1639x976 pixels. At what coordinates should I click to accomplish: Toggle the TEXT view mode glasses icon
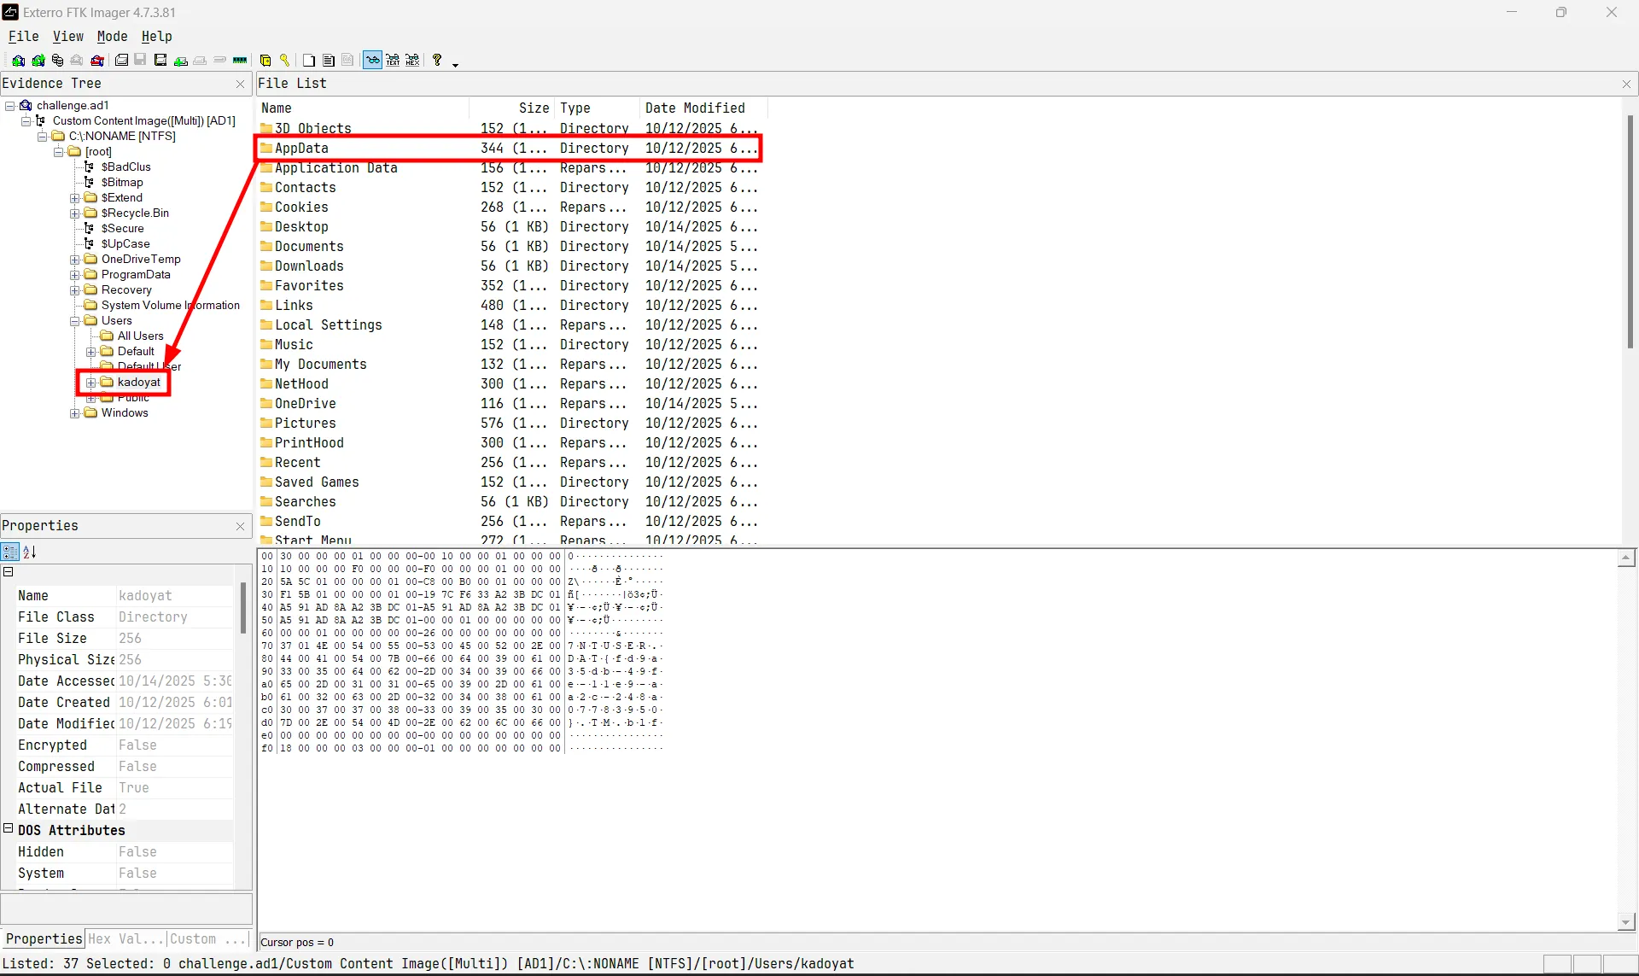393,61
